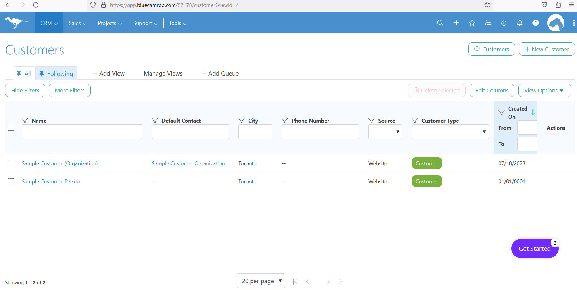Change the 20 per page selector
The image size is (577, 290).
(x=261, y=281)
